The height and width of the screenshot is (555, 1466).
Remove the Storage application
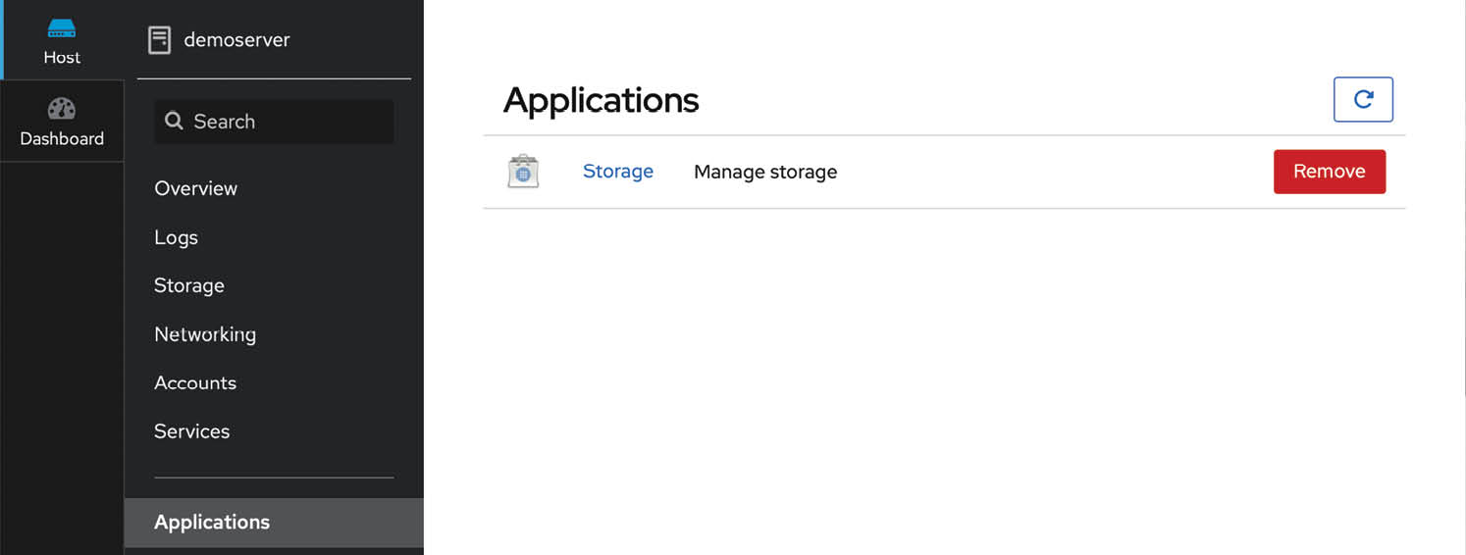1329,172
